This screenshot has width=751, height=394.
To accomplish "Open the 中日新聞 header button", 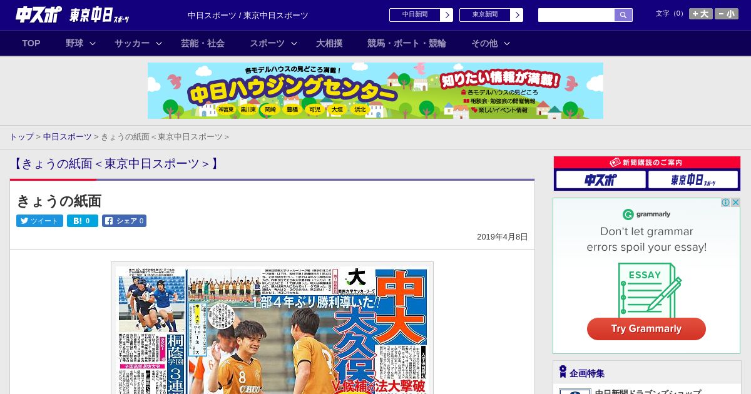I will click(x=415, y=15).
